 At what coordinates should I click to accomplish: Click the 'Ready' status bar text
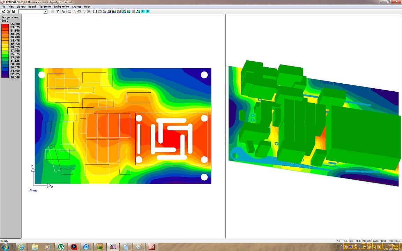pos(4,241)
